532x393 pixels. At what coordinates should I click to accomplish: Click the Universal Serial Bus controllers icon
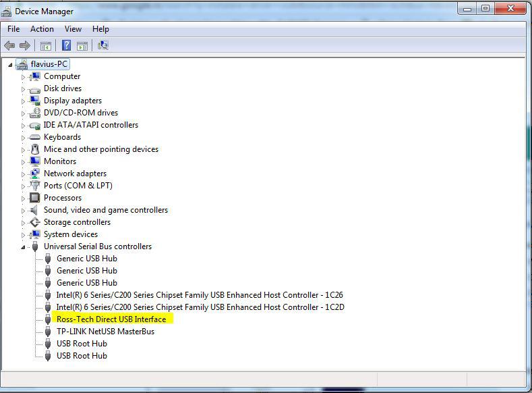[35, 246]
